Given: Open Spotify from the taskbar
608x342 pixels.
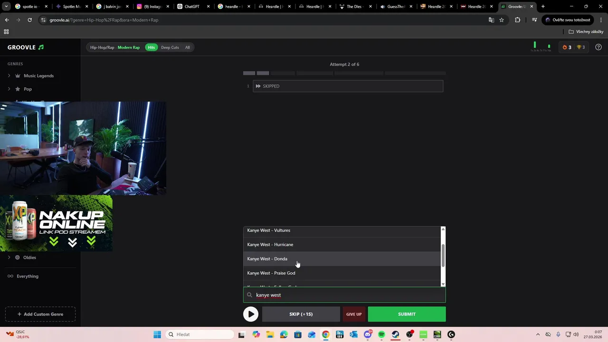Looking at the screenshot, I should point(381,334).
